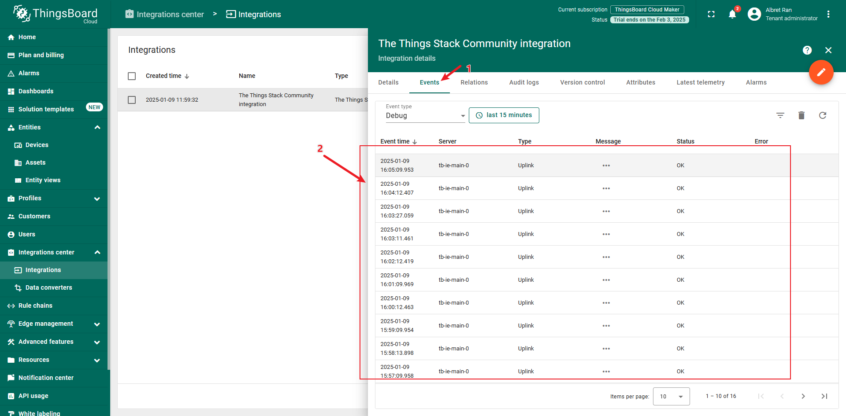Show message details for 16:01:09.969 event

coord(606,280)
